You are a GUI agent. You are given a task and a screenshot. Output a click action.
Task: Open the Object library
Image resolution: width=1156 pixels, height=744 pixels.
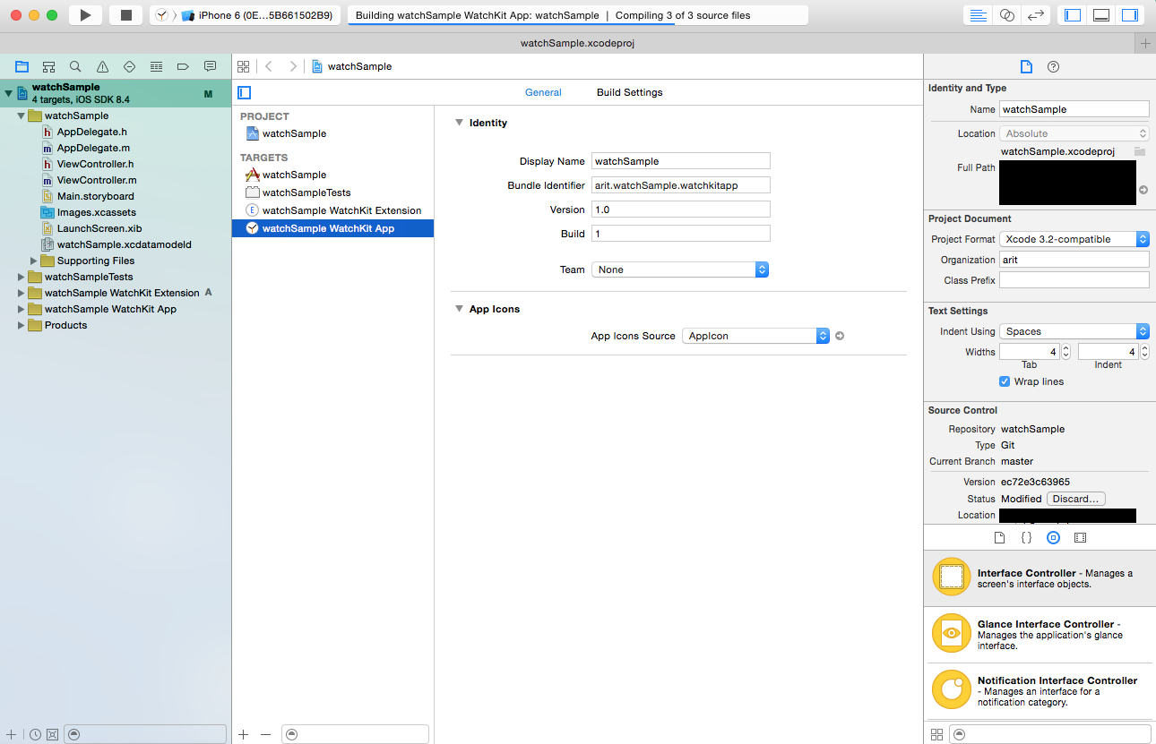(x=1054, y=538)
